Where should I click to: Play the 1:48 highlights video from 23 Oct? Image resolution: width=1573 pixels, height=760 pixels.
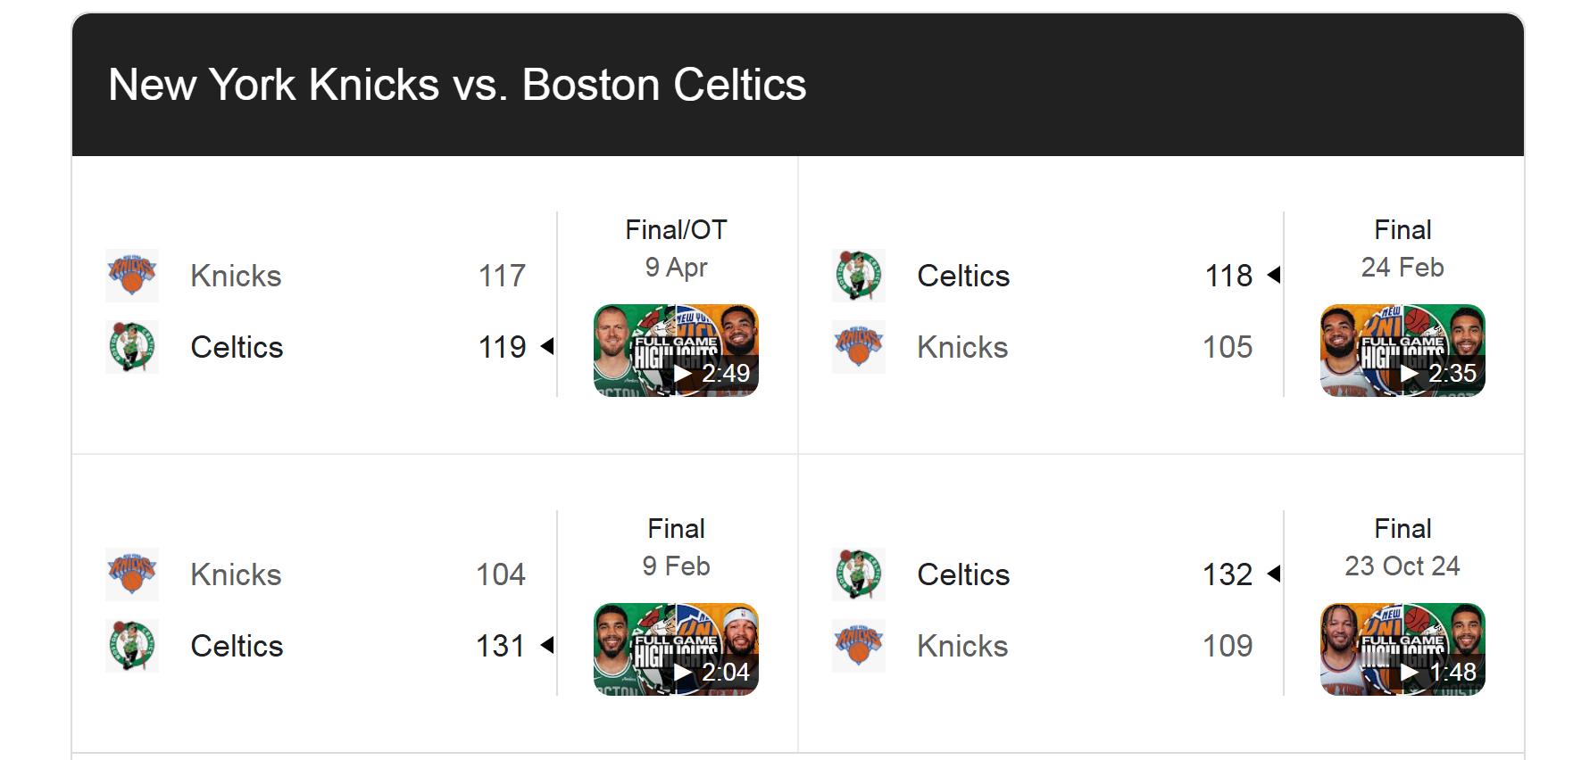click(1402, 649)
